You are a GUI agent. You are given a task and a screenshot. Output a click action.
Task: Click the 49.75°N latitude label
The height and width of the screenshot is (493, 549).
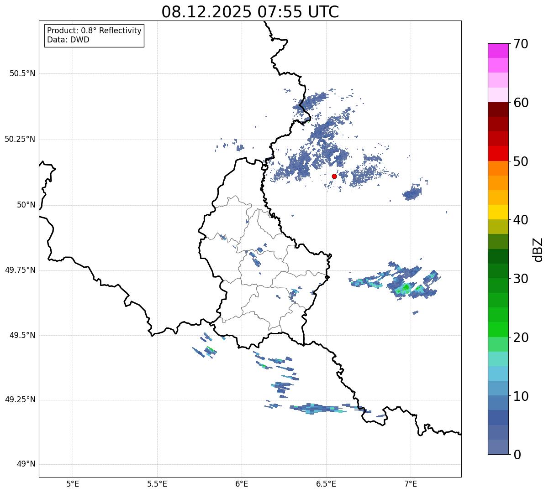(x=20, y=270)
